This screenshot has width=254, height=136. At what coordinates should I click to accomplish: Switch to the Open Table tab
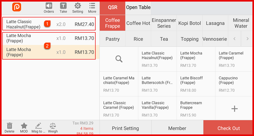point(138,7)
